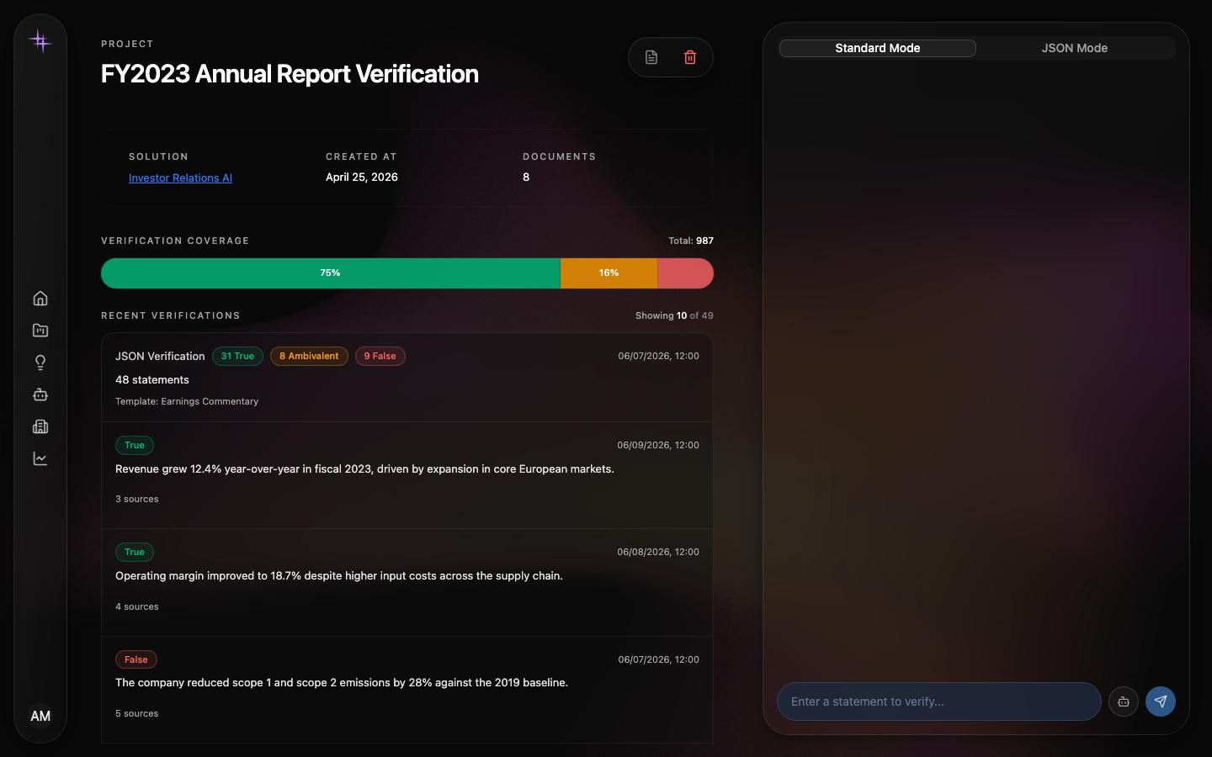Click the 9 False badge
1212x757 pixels.
380,356
